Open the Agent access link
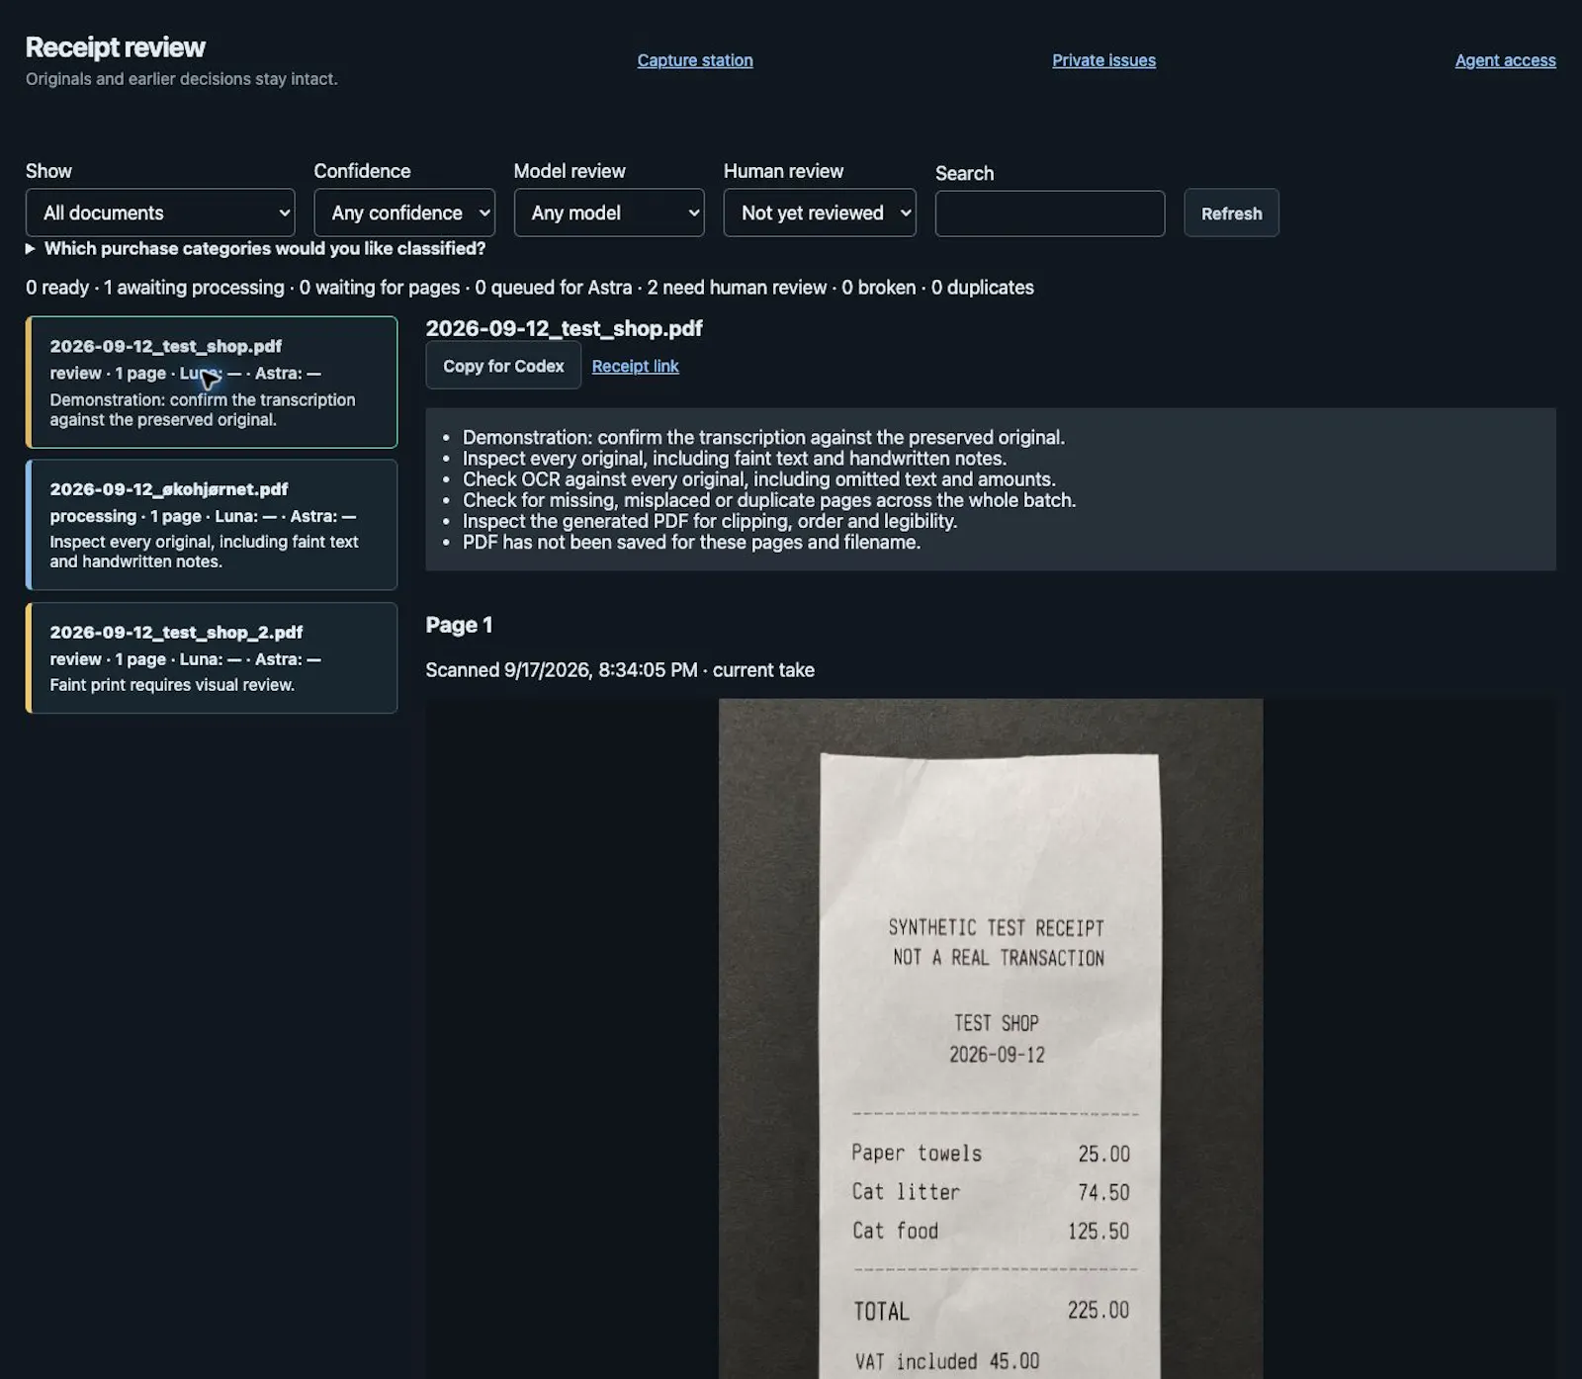Viewport: 1582px width, 1379px height. click(x=1505, y=60)
